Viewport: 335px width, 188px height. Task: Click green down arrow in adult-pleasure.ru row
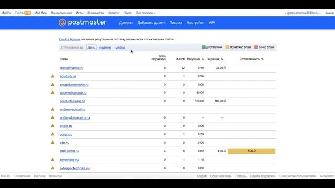pyautogui.click(x=225, y=101)
